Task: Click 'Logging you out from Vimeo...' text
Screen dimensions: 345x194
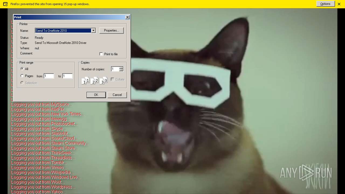Action: tap(39, 167)
